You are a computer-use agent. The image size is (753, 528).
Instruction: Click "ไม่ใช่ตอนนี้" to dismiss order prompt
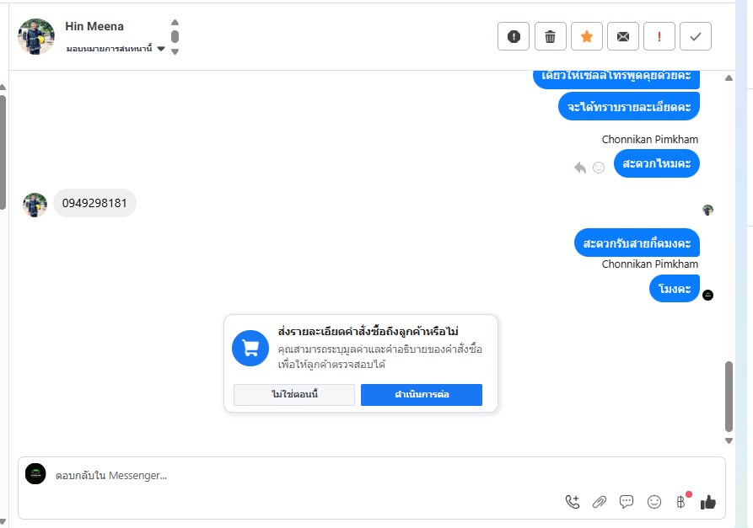click(294, 395)
